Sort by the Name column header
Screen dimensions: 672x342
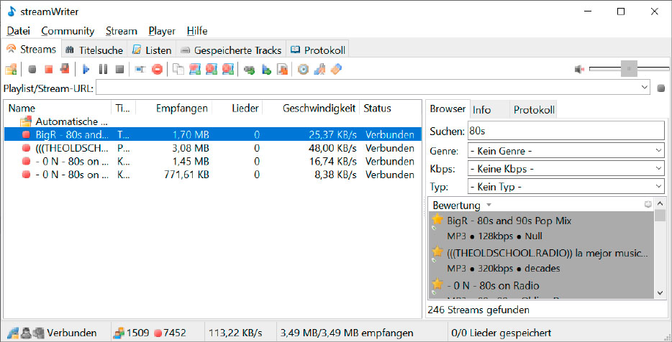point(58,108)
